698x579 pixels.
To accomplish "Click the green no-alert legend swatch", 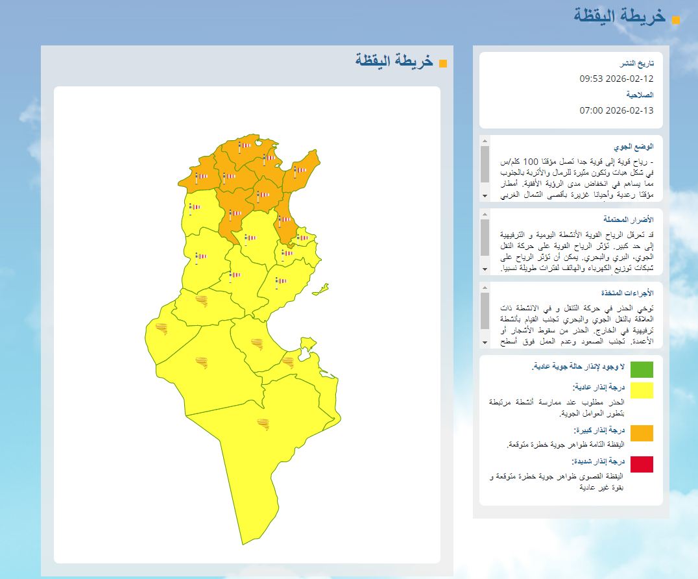I will click(642, 369).
